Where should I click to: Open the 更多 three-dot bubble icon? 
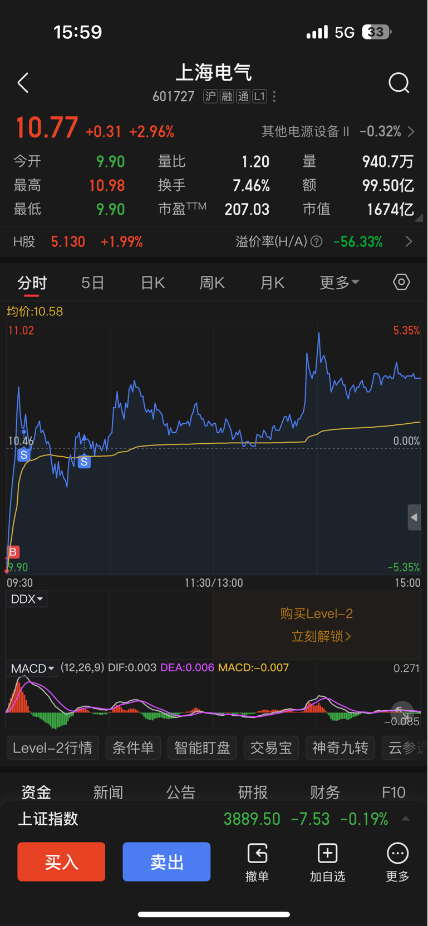(397, 853)
